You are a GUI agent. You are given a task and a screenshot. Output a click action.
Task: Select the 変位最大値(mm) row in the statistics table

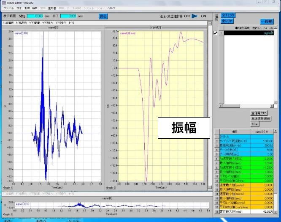click(244, 211)
